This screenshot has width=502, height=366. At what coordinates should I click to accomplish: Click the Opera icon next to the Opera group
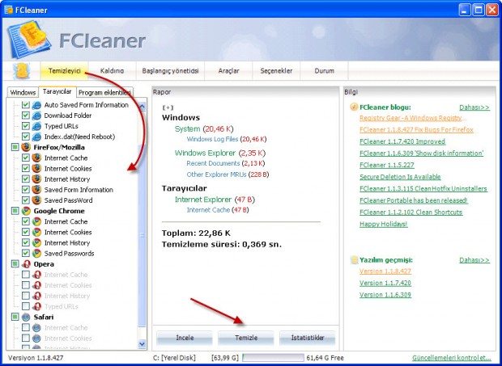point(26,264)
